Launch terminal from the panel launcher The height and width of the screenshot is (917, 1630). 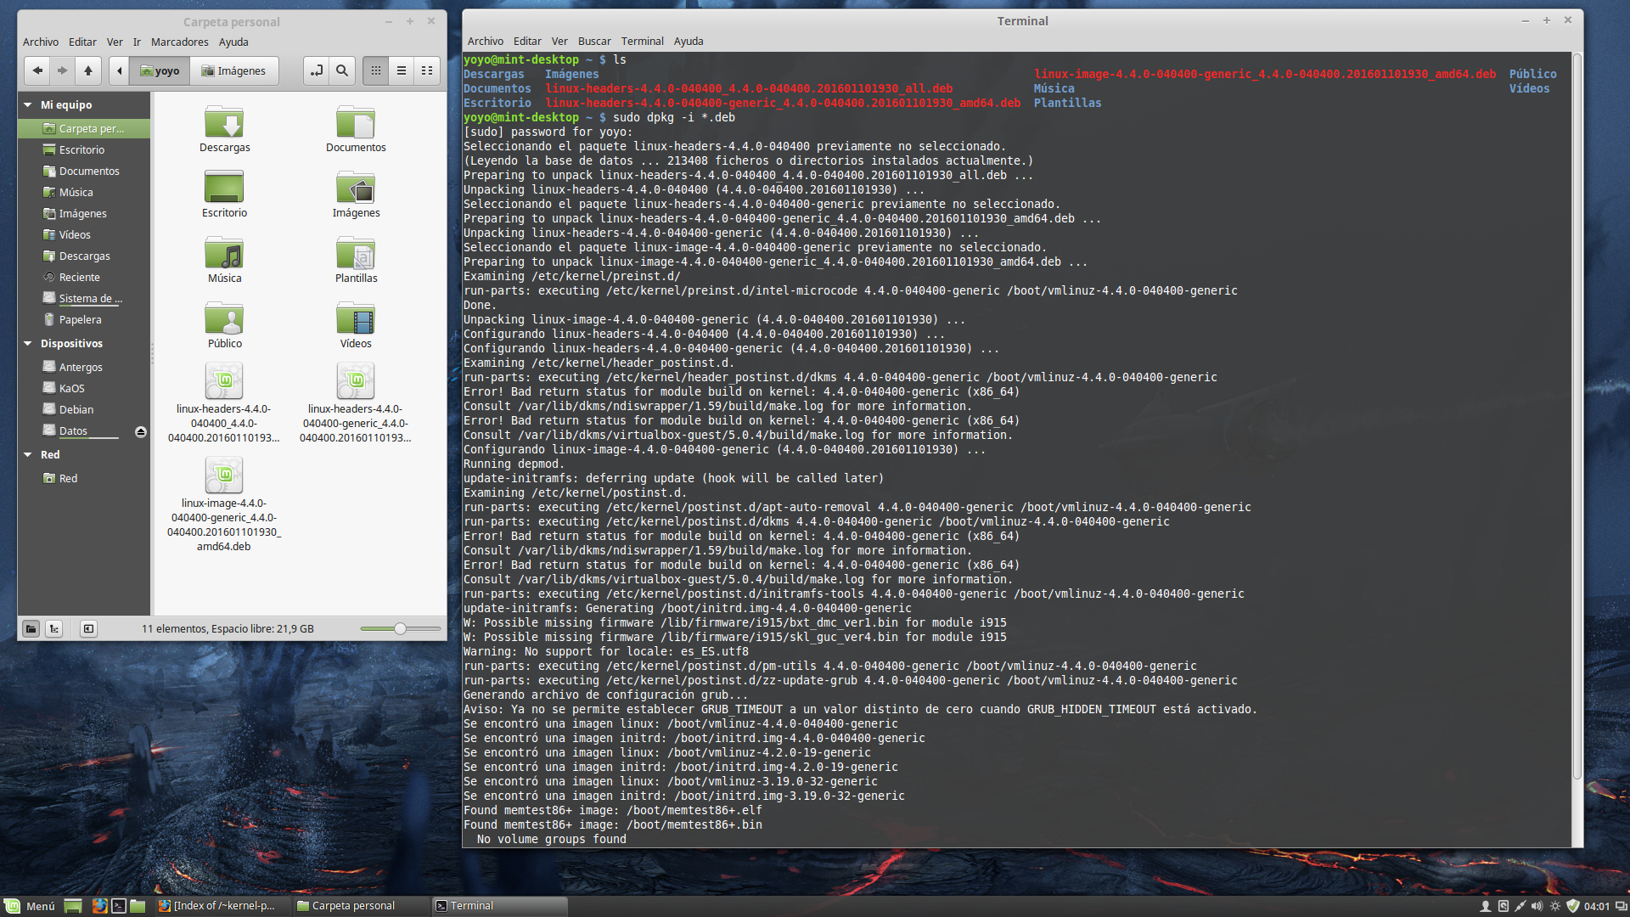coord(119,906)
